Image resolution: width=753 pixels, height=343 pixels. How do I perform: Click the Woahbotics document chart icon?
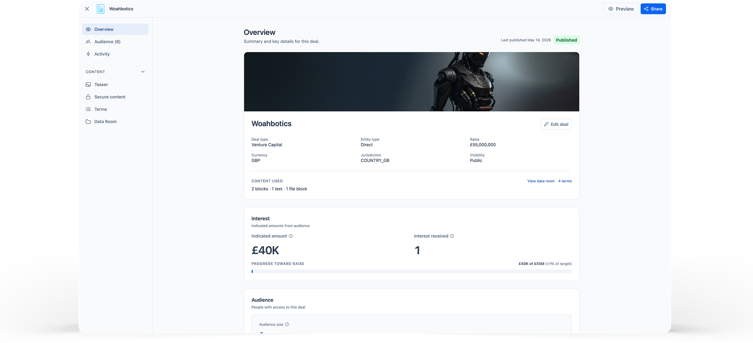[x=100, y=9]
